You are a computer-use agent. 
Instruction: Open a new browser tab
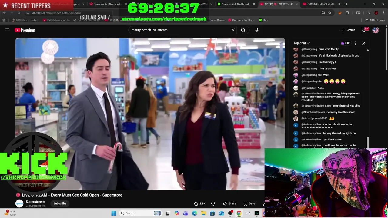tap(346, 4)
